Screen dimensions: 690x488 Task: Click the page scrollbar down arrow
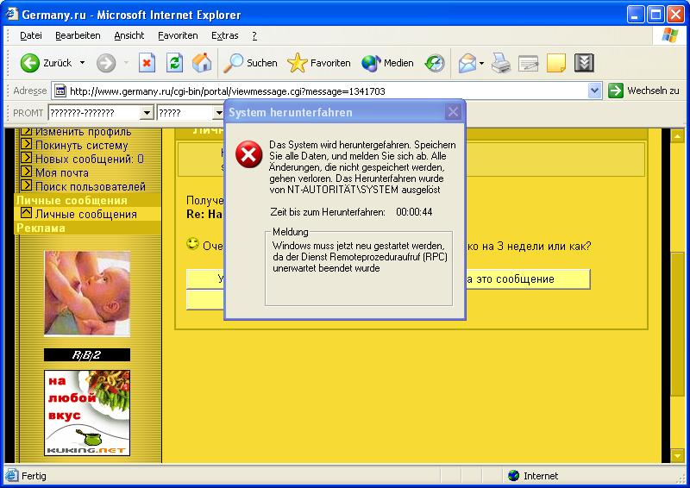point(677,456)
